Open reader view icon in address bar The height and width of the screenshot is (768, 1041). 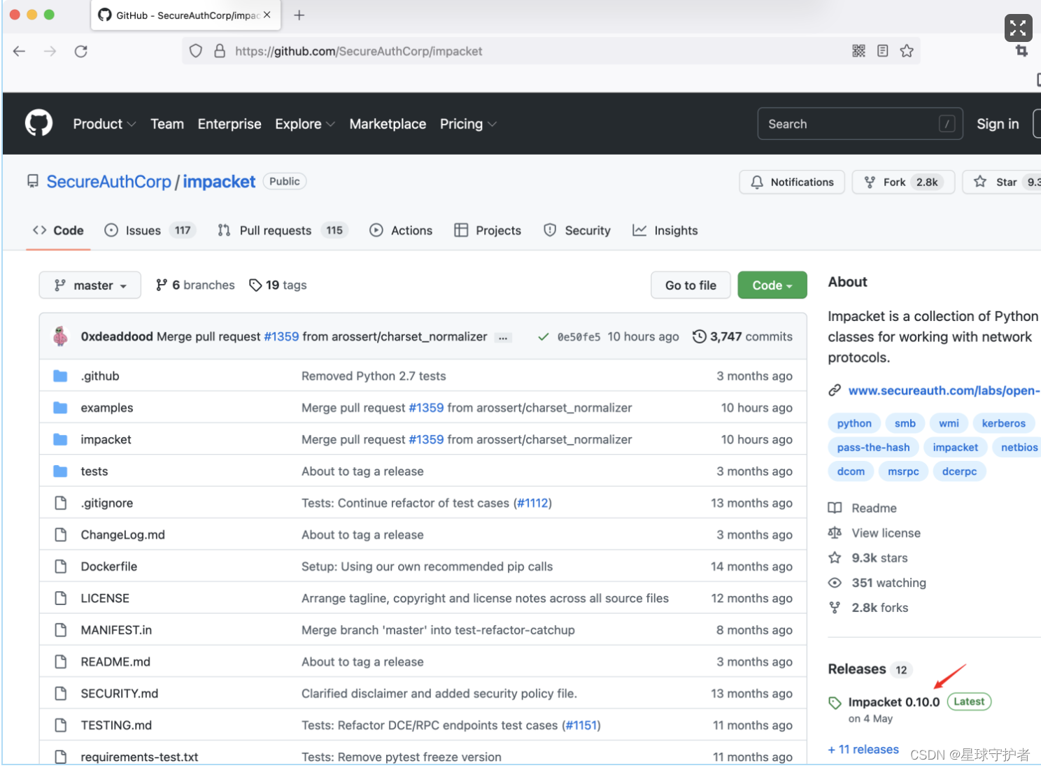coord(883,50)
